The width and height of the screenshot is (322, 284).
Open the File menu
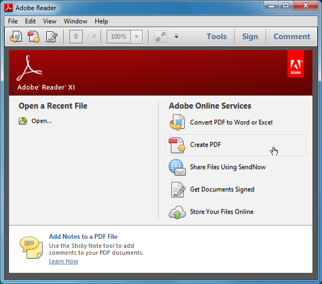[13, 21]
